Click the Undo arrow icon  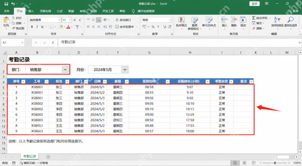point(13,4)
